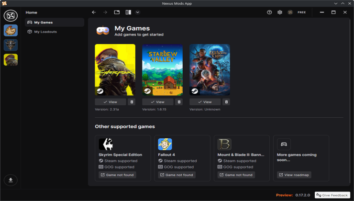Expand the panel layout dropdown chevron
The image size is (354, 201).
coord(138,12)
